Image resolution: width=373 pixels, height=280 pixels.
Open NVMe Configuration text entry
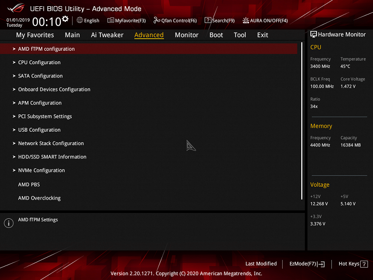42,170
